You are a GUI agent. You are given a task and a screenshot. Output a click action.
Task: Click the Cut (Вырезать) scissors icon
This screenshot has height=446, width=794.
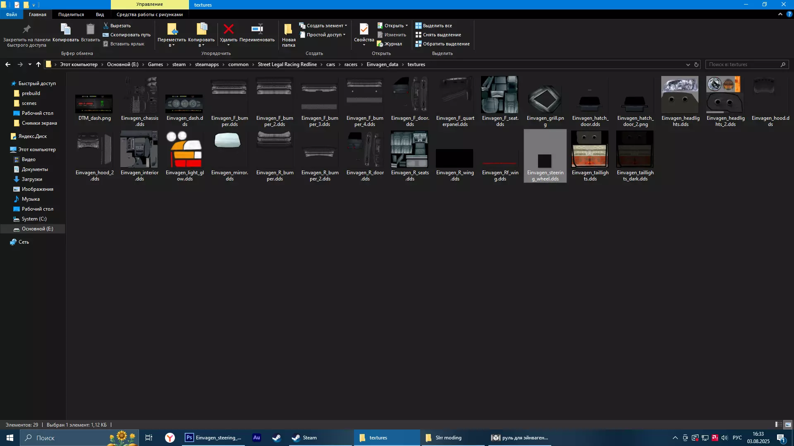tap(106, 26)
